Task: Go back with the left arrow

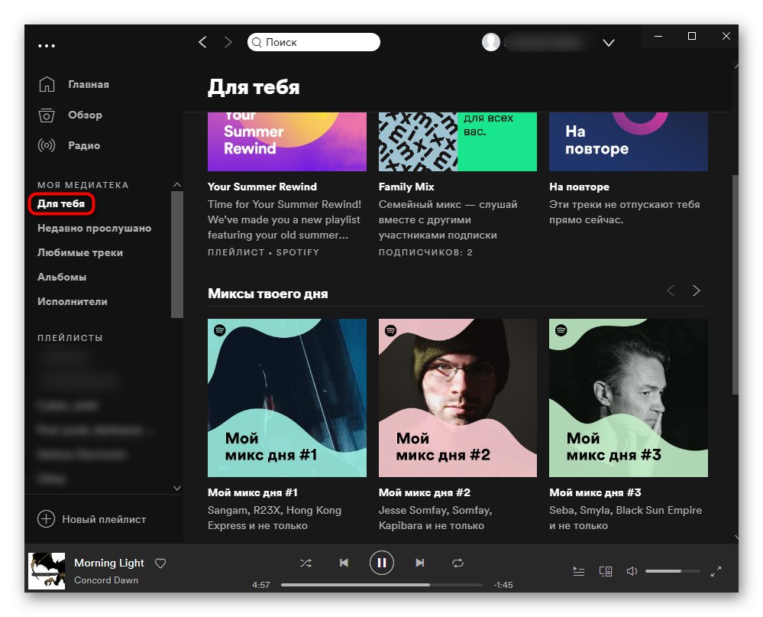Action: click(203, 42)
